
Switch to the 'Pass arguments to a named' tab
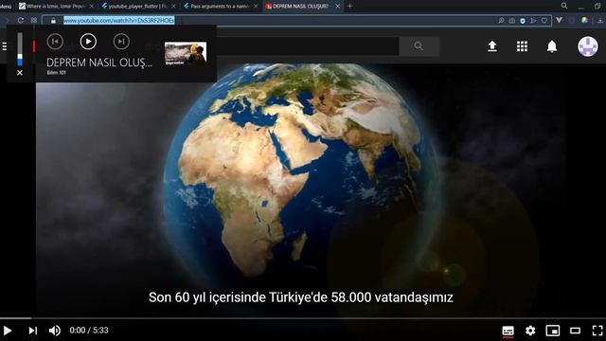(x=221, y=7)
